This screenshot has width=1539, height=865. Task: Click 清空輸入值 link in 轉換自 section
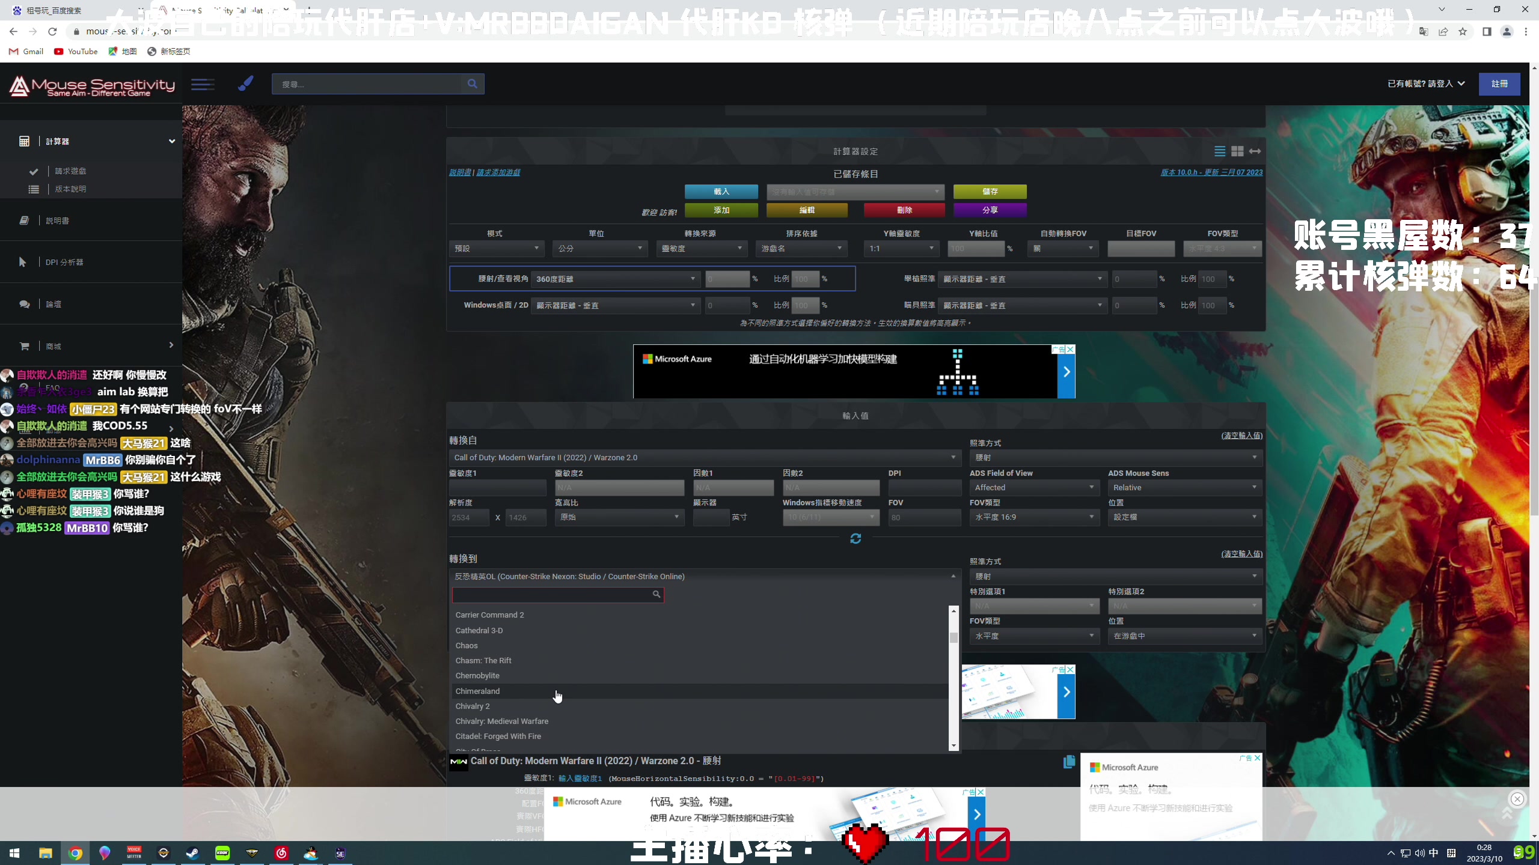pyautogui.click(x=1241, y=436)
